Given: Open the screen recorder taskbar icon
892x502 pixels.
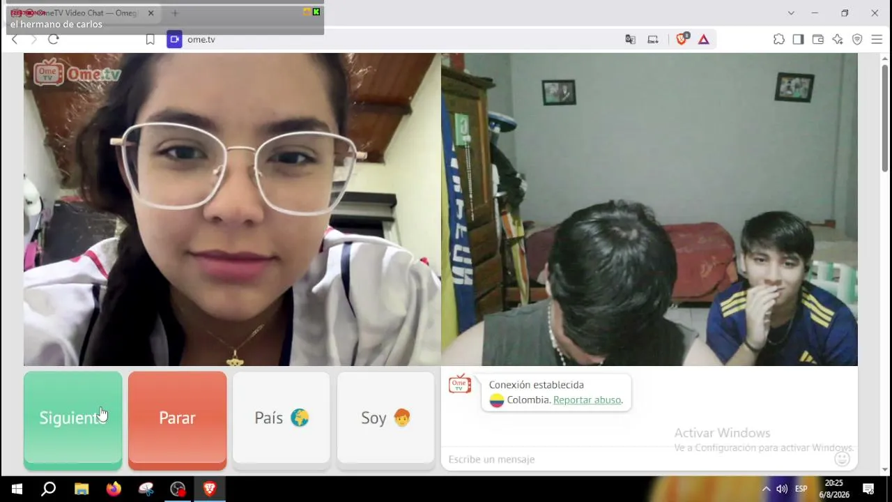Looking at the screenshot, I should [178, 489].
